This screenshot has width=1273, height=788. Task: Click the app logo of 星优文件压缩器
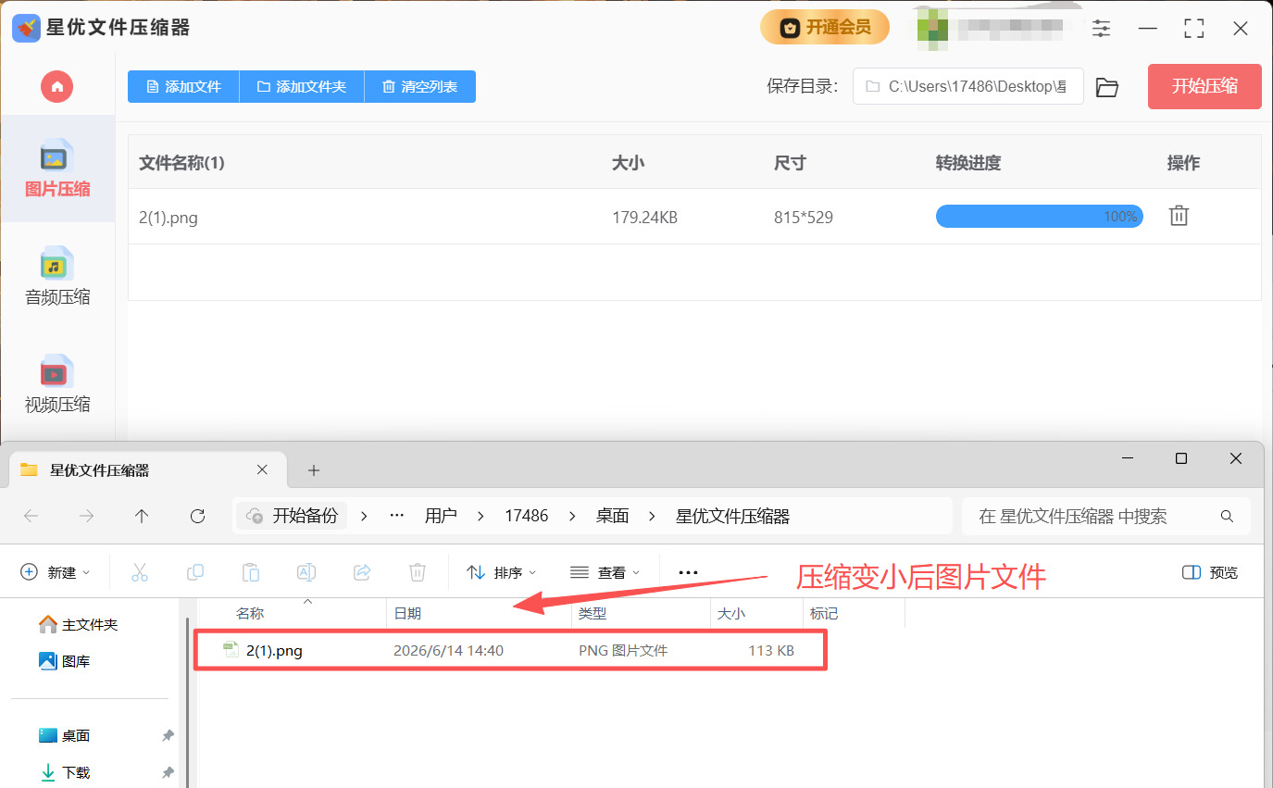coord(26,28)
